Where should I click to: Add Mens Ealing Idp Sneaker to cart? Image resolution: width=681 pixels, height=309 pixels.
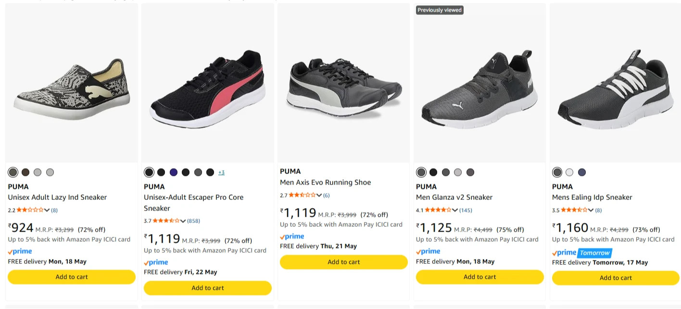(616, 278)
